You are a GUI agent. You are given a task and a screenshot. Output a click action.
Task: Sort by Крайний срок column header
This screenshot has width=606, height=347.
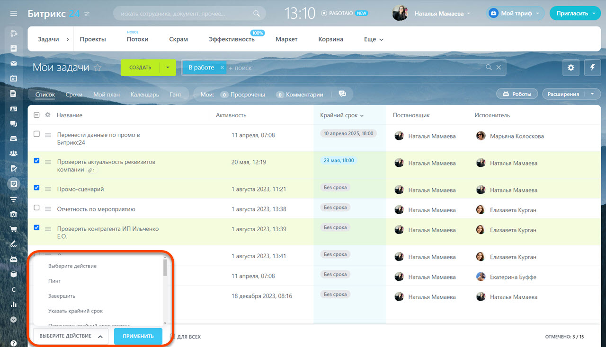click(342, 115)
